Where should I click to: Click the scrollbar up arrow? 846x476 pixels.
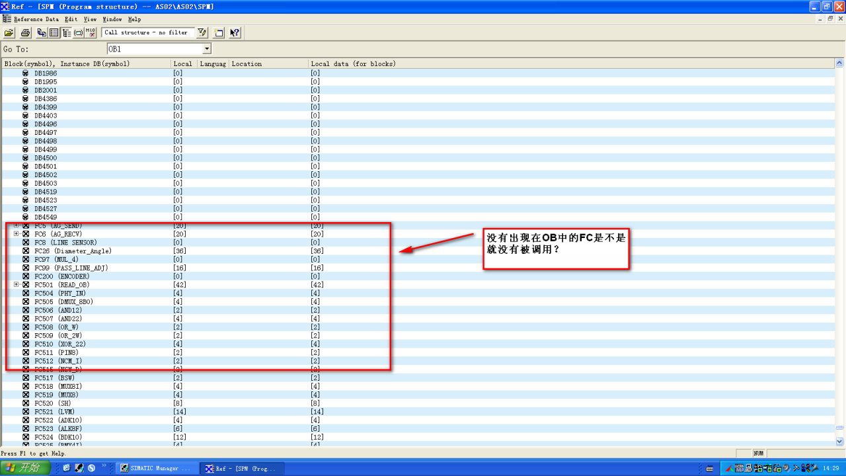[x=839, y=63]
